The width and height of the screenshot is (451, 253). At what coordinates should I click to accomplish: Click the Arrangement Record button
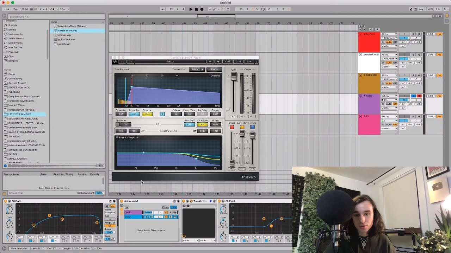point(202,9)
